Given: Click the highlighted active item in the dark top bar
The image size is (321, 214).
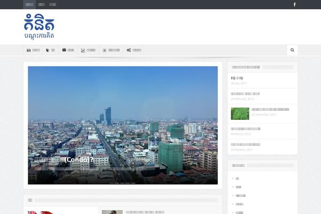Looking at the screenshot, I should 29,4.
